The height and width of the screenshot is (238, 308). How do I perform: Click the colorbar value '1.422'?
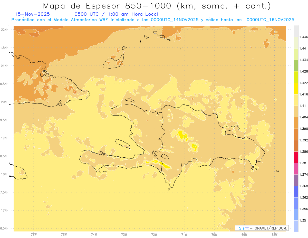[303, 83]
